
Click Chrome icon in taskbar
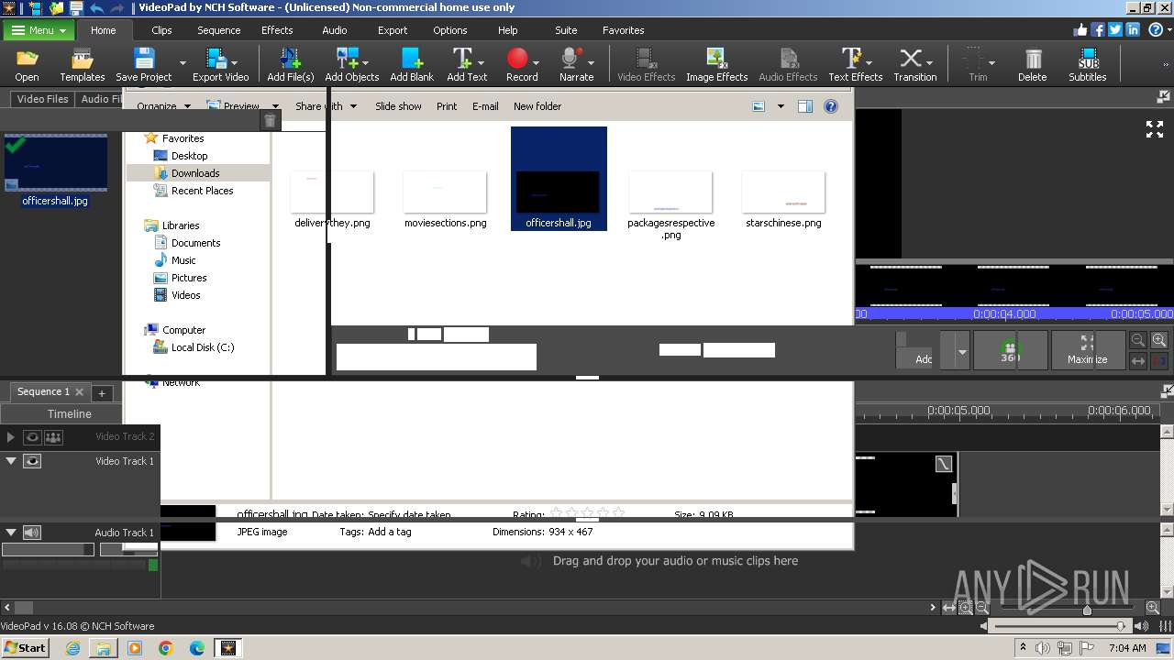[x=166, y=648]
